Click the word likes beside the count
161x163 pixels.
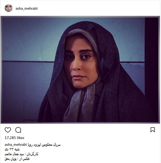(21, 138)
